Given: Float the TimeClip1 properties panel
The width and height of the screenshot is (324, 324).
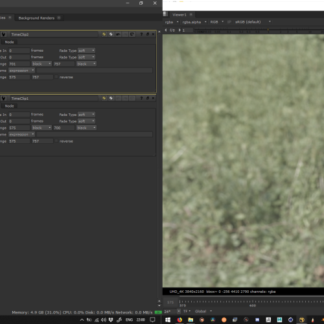Looking at the screenshot, I should pyautogui.click(x=148, y=98).
